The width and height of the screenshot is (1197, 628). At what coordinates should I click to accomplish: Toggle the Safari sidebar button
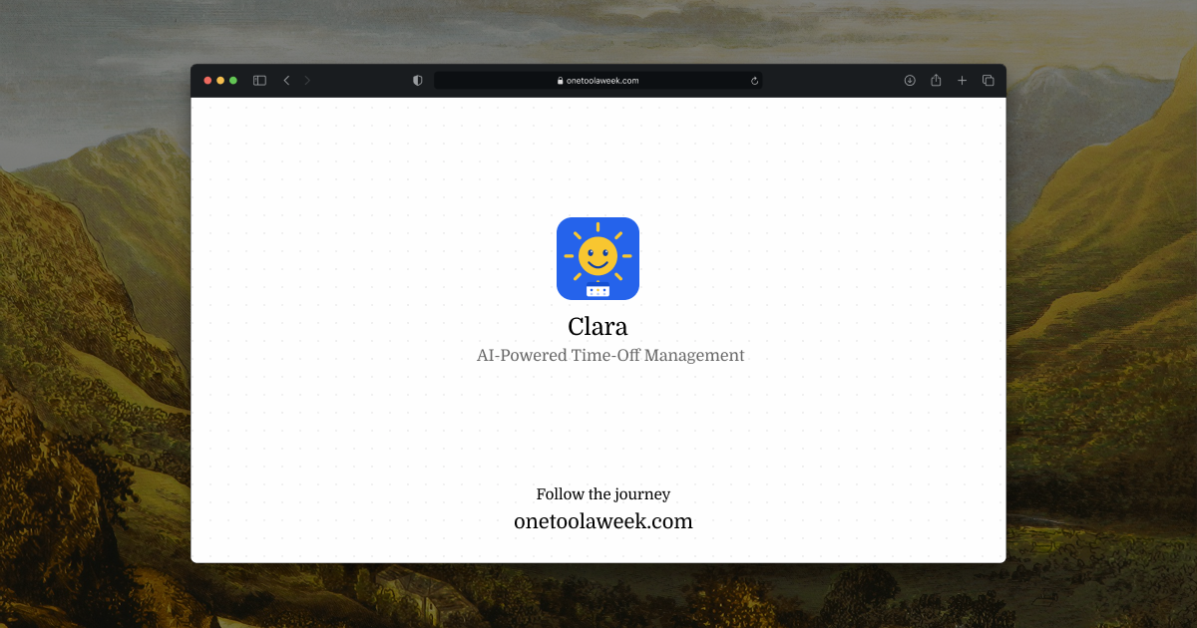tap(259, 81)
